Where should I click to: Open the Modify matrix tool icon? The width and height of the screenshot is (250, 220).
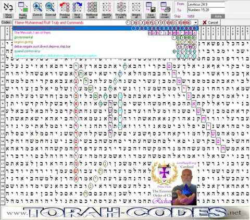[x=23, y=7]
